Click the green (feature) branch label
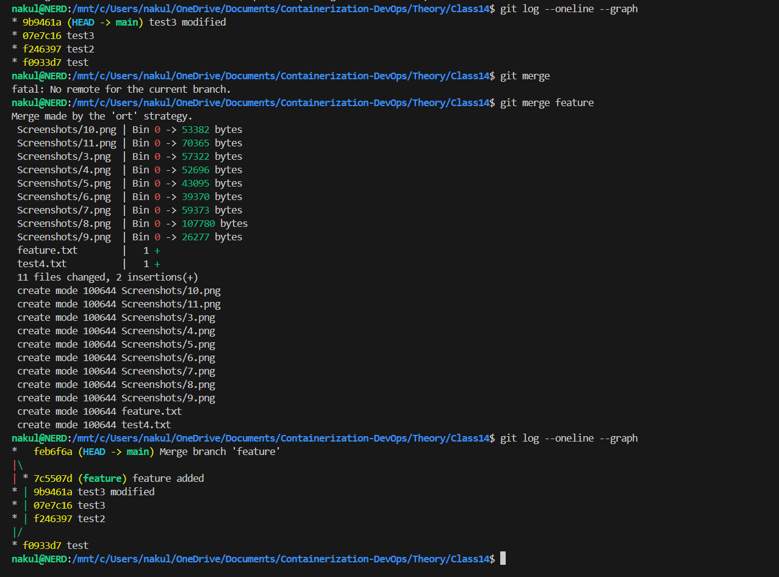779x577 pixels. (x=102, y=478)
